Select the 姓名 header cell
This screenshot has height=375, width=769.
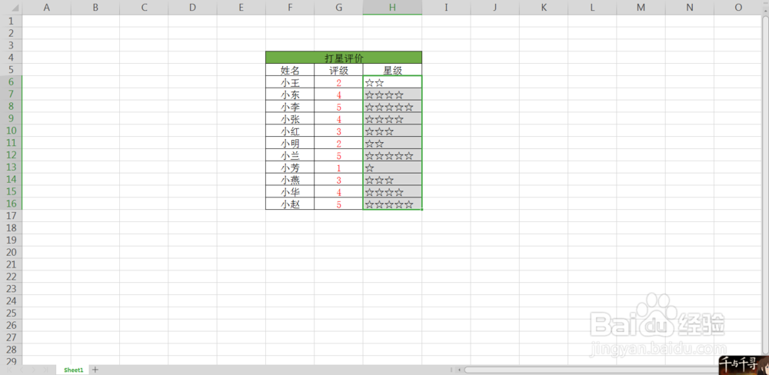(290, 70)
